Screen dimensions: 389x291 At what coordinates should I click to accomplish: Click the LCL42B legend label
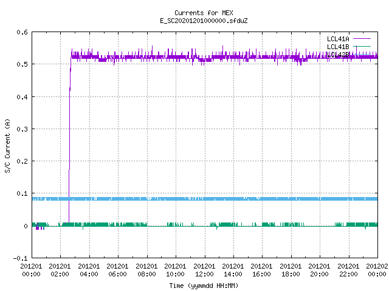[338, 55]
